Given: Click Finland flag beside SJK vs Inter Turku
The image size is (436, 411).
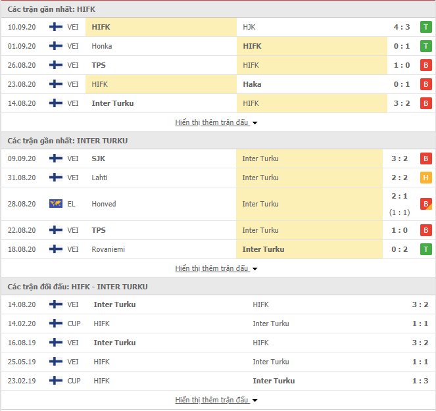Looking at the screenshot, I should (x=56, y=158).
